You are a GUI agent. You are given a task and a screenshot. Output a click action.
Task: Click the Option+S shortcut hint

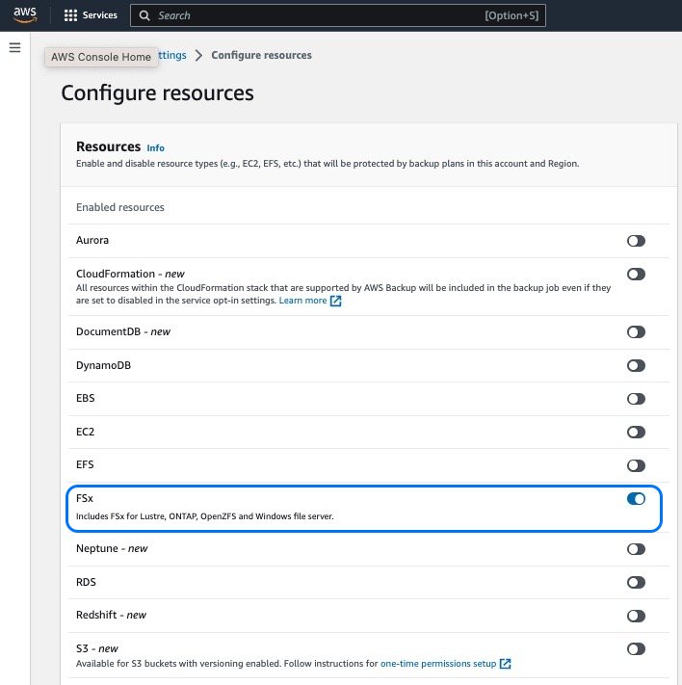511,15
